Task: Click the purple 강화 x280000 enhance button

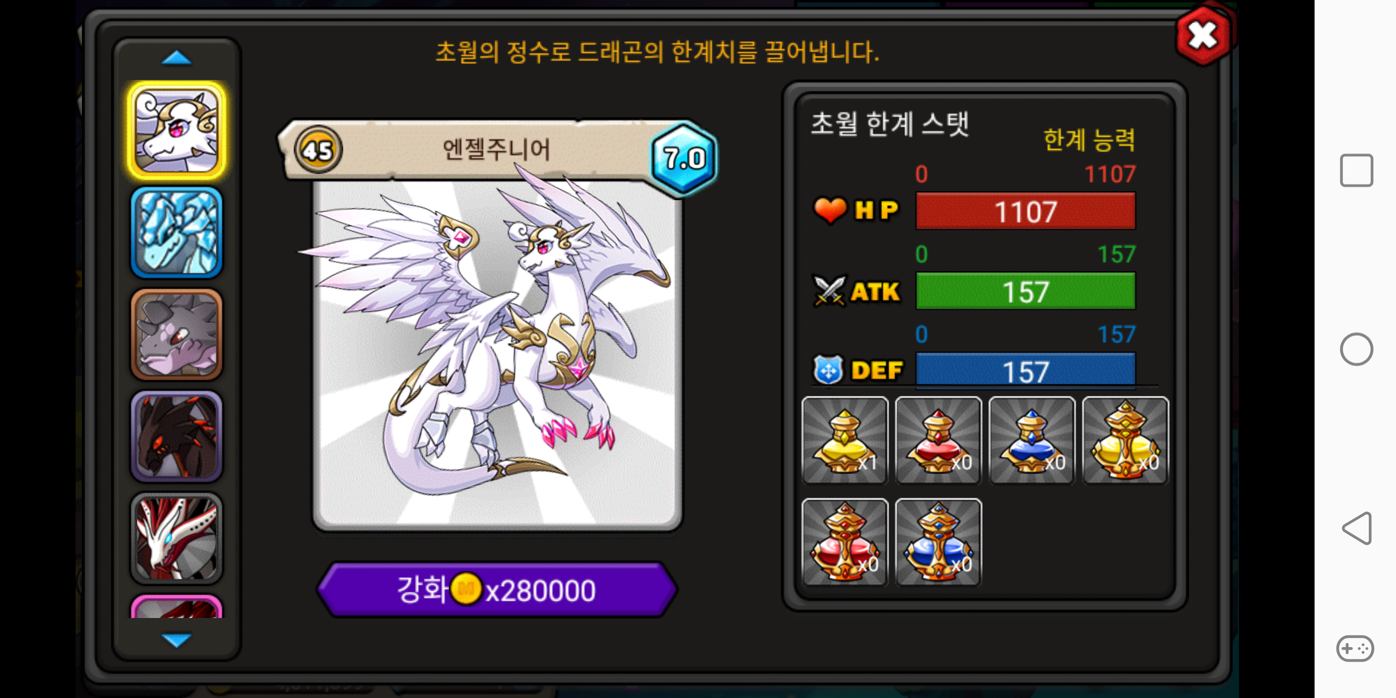Action: (x=496, y=589)
